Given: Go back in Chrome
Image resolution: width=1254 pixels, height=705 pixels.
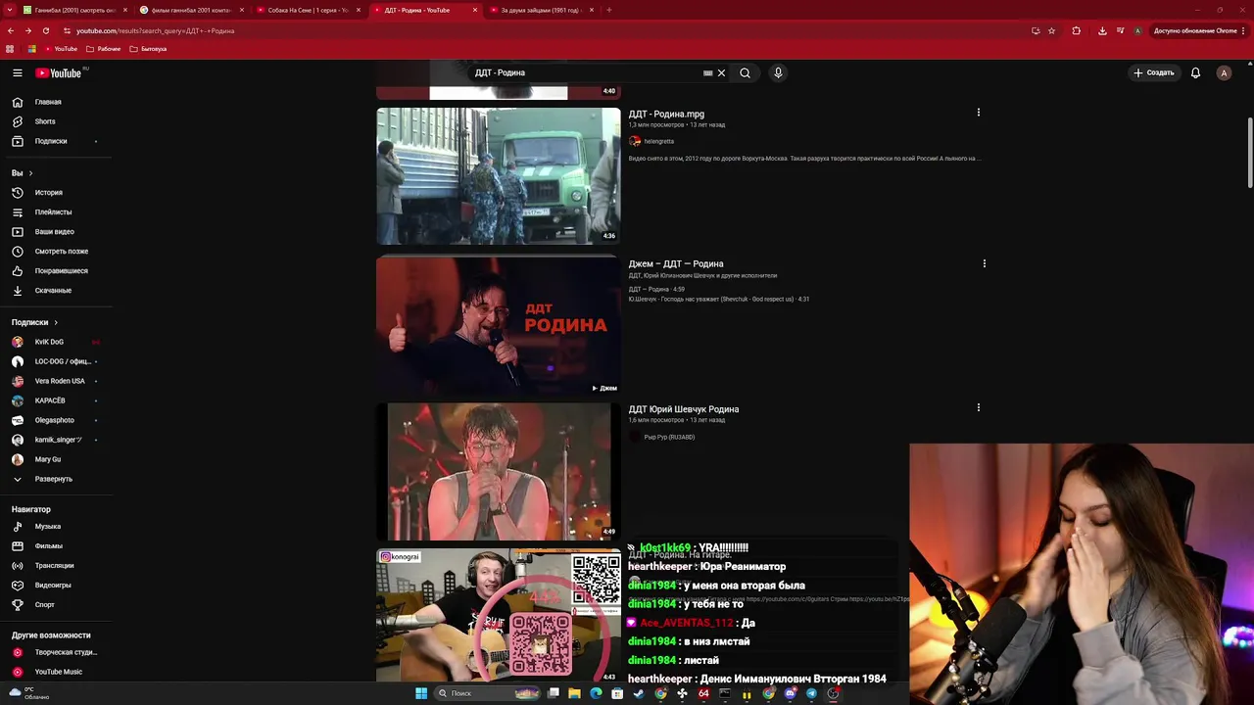Looking at the screenshot, I should click(10, 30).
